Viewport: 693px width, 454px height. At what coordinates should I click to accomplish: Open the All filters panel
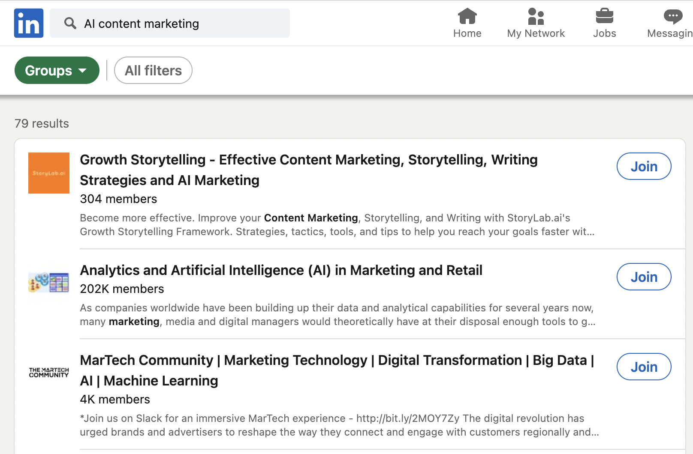[x=153, y=70]
